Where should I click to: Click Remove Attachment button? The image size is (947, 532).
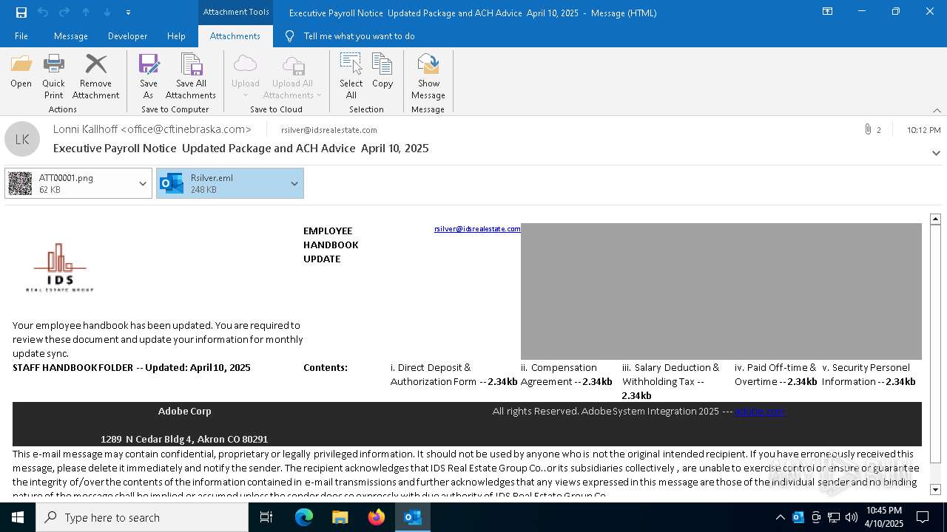pos(95,77)
